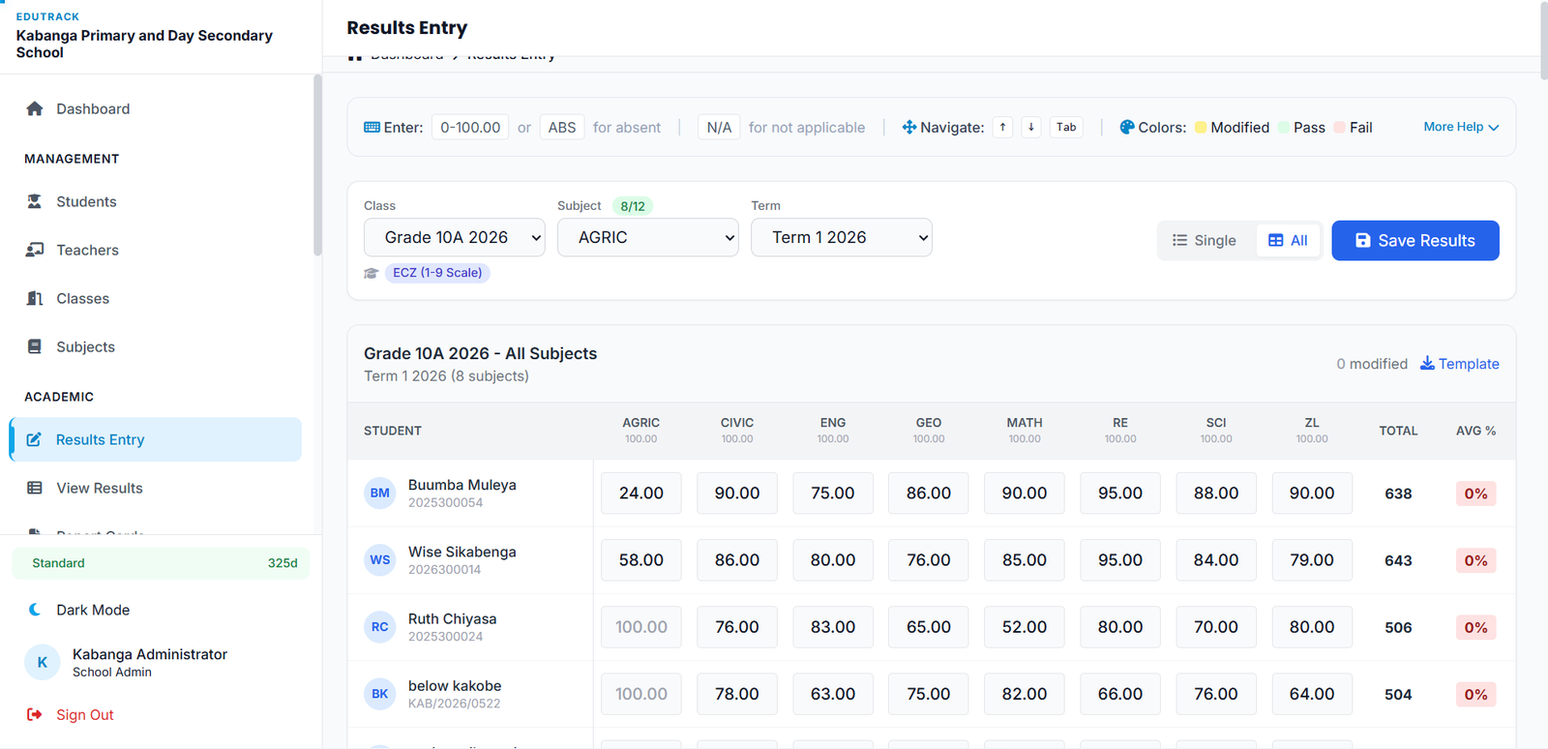Click the Dark Mode moon icon
The image size is (1548, 749).
pyautogui.click(x=35, y=610)
